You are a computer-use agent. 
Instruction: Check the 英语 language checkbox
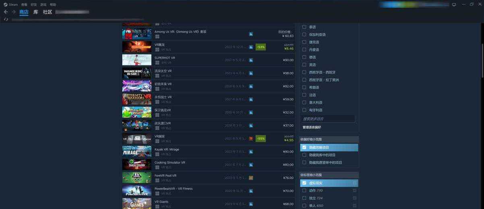304,65
